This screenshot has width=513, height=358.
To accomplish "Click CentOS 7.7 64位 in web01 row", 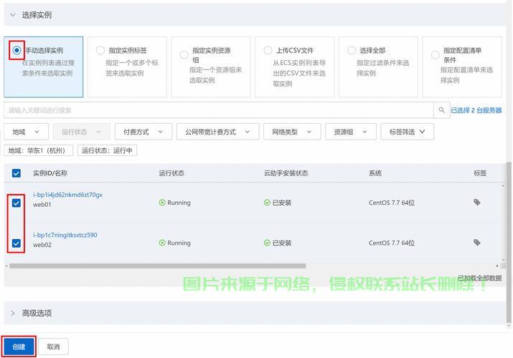I will tap(392, 203).
